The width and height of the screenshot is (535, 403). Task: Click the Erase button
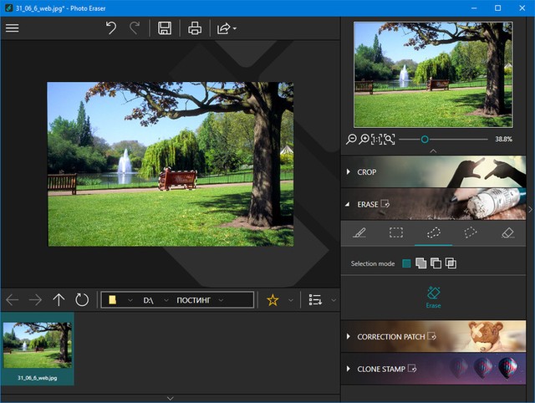click(x=433, y=297)
